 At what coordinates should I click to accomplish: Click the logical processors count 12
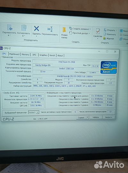click(x=110, y=112)
